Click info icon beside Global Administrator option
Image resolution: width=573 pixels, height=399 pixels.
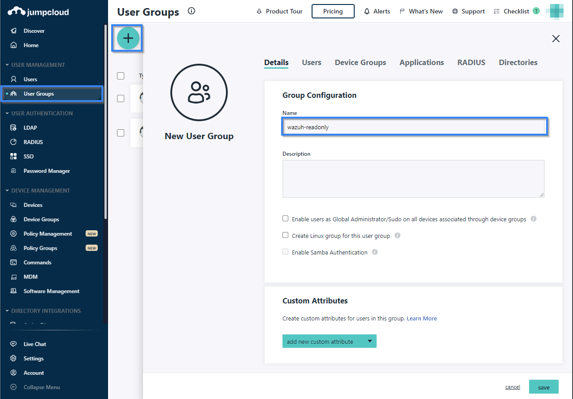(x=534, y=219)
